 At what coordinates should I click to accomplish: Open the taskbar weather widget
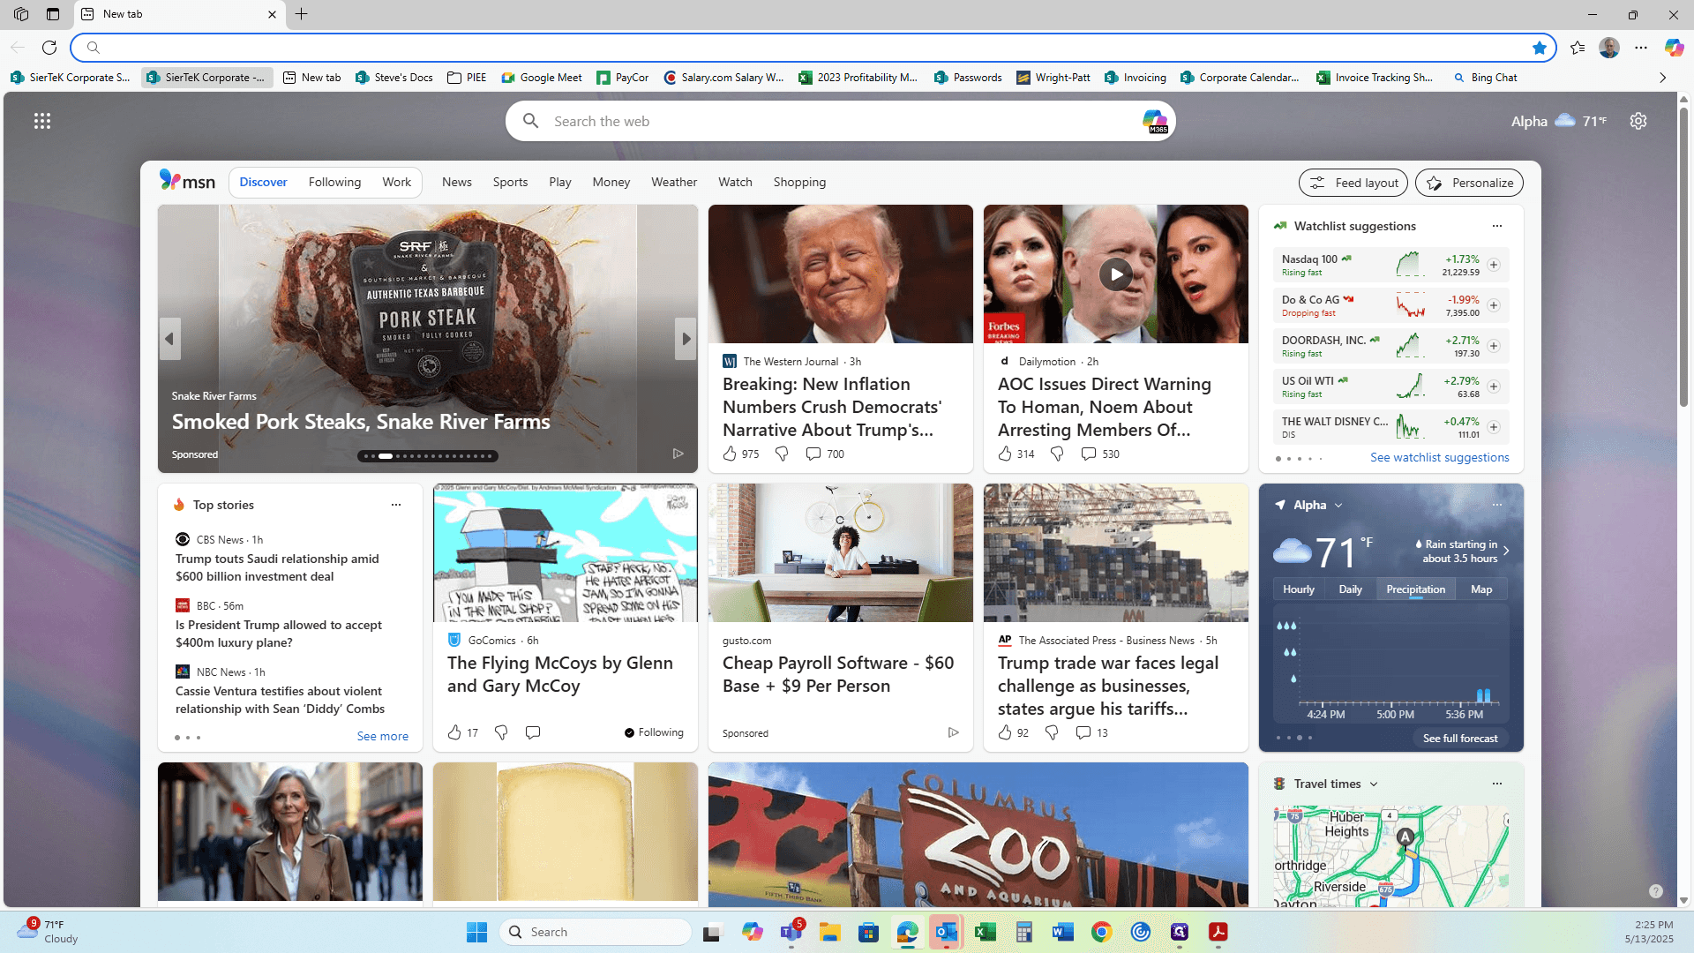point(49,932)
